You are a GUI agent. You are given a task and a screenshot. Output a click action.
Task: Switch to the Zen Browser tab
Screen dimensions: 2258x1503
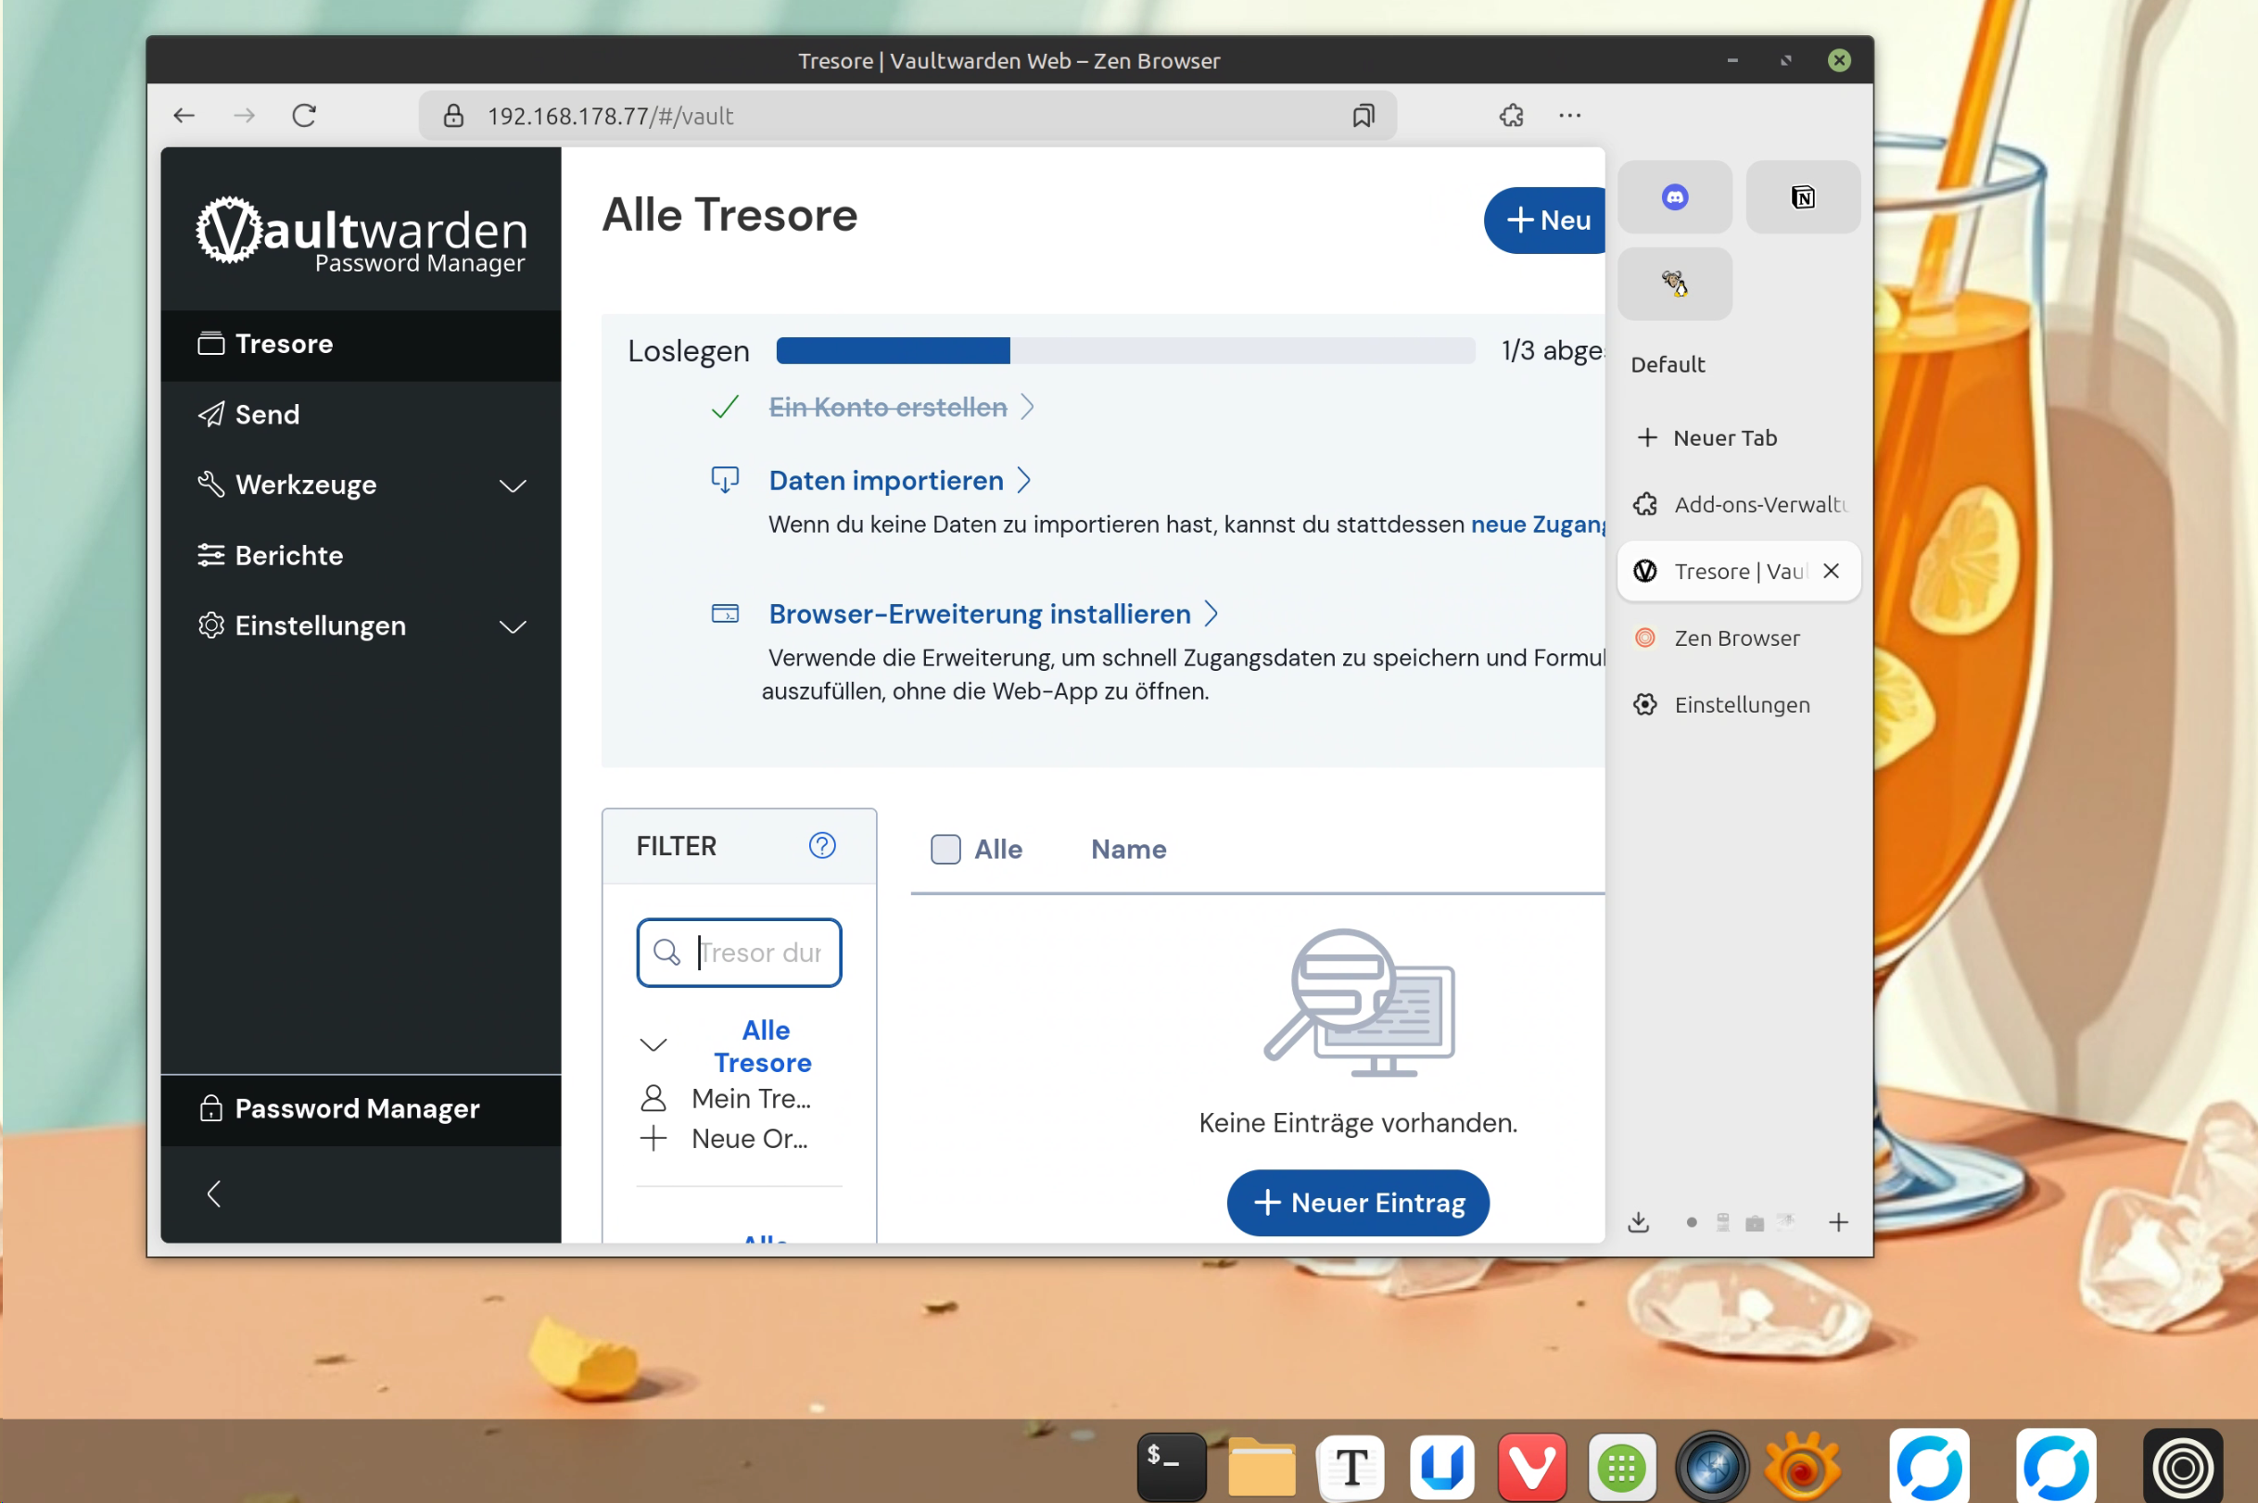click(x=1735, y=638)
